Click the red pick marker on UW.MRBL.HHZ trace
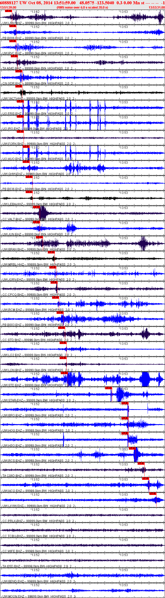This screenshot has width=165, height=598. click(x=51, y=252)
